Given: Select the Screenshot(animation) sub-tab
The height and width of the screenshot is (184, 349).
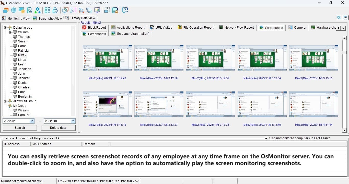Looking at the screenshot, I should [130, 34].
